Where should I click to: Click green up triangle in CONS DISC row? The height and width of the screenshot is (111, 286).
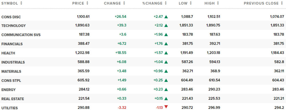click(x=166, y=17)
